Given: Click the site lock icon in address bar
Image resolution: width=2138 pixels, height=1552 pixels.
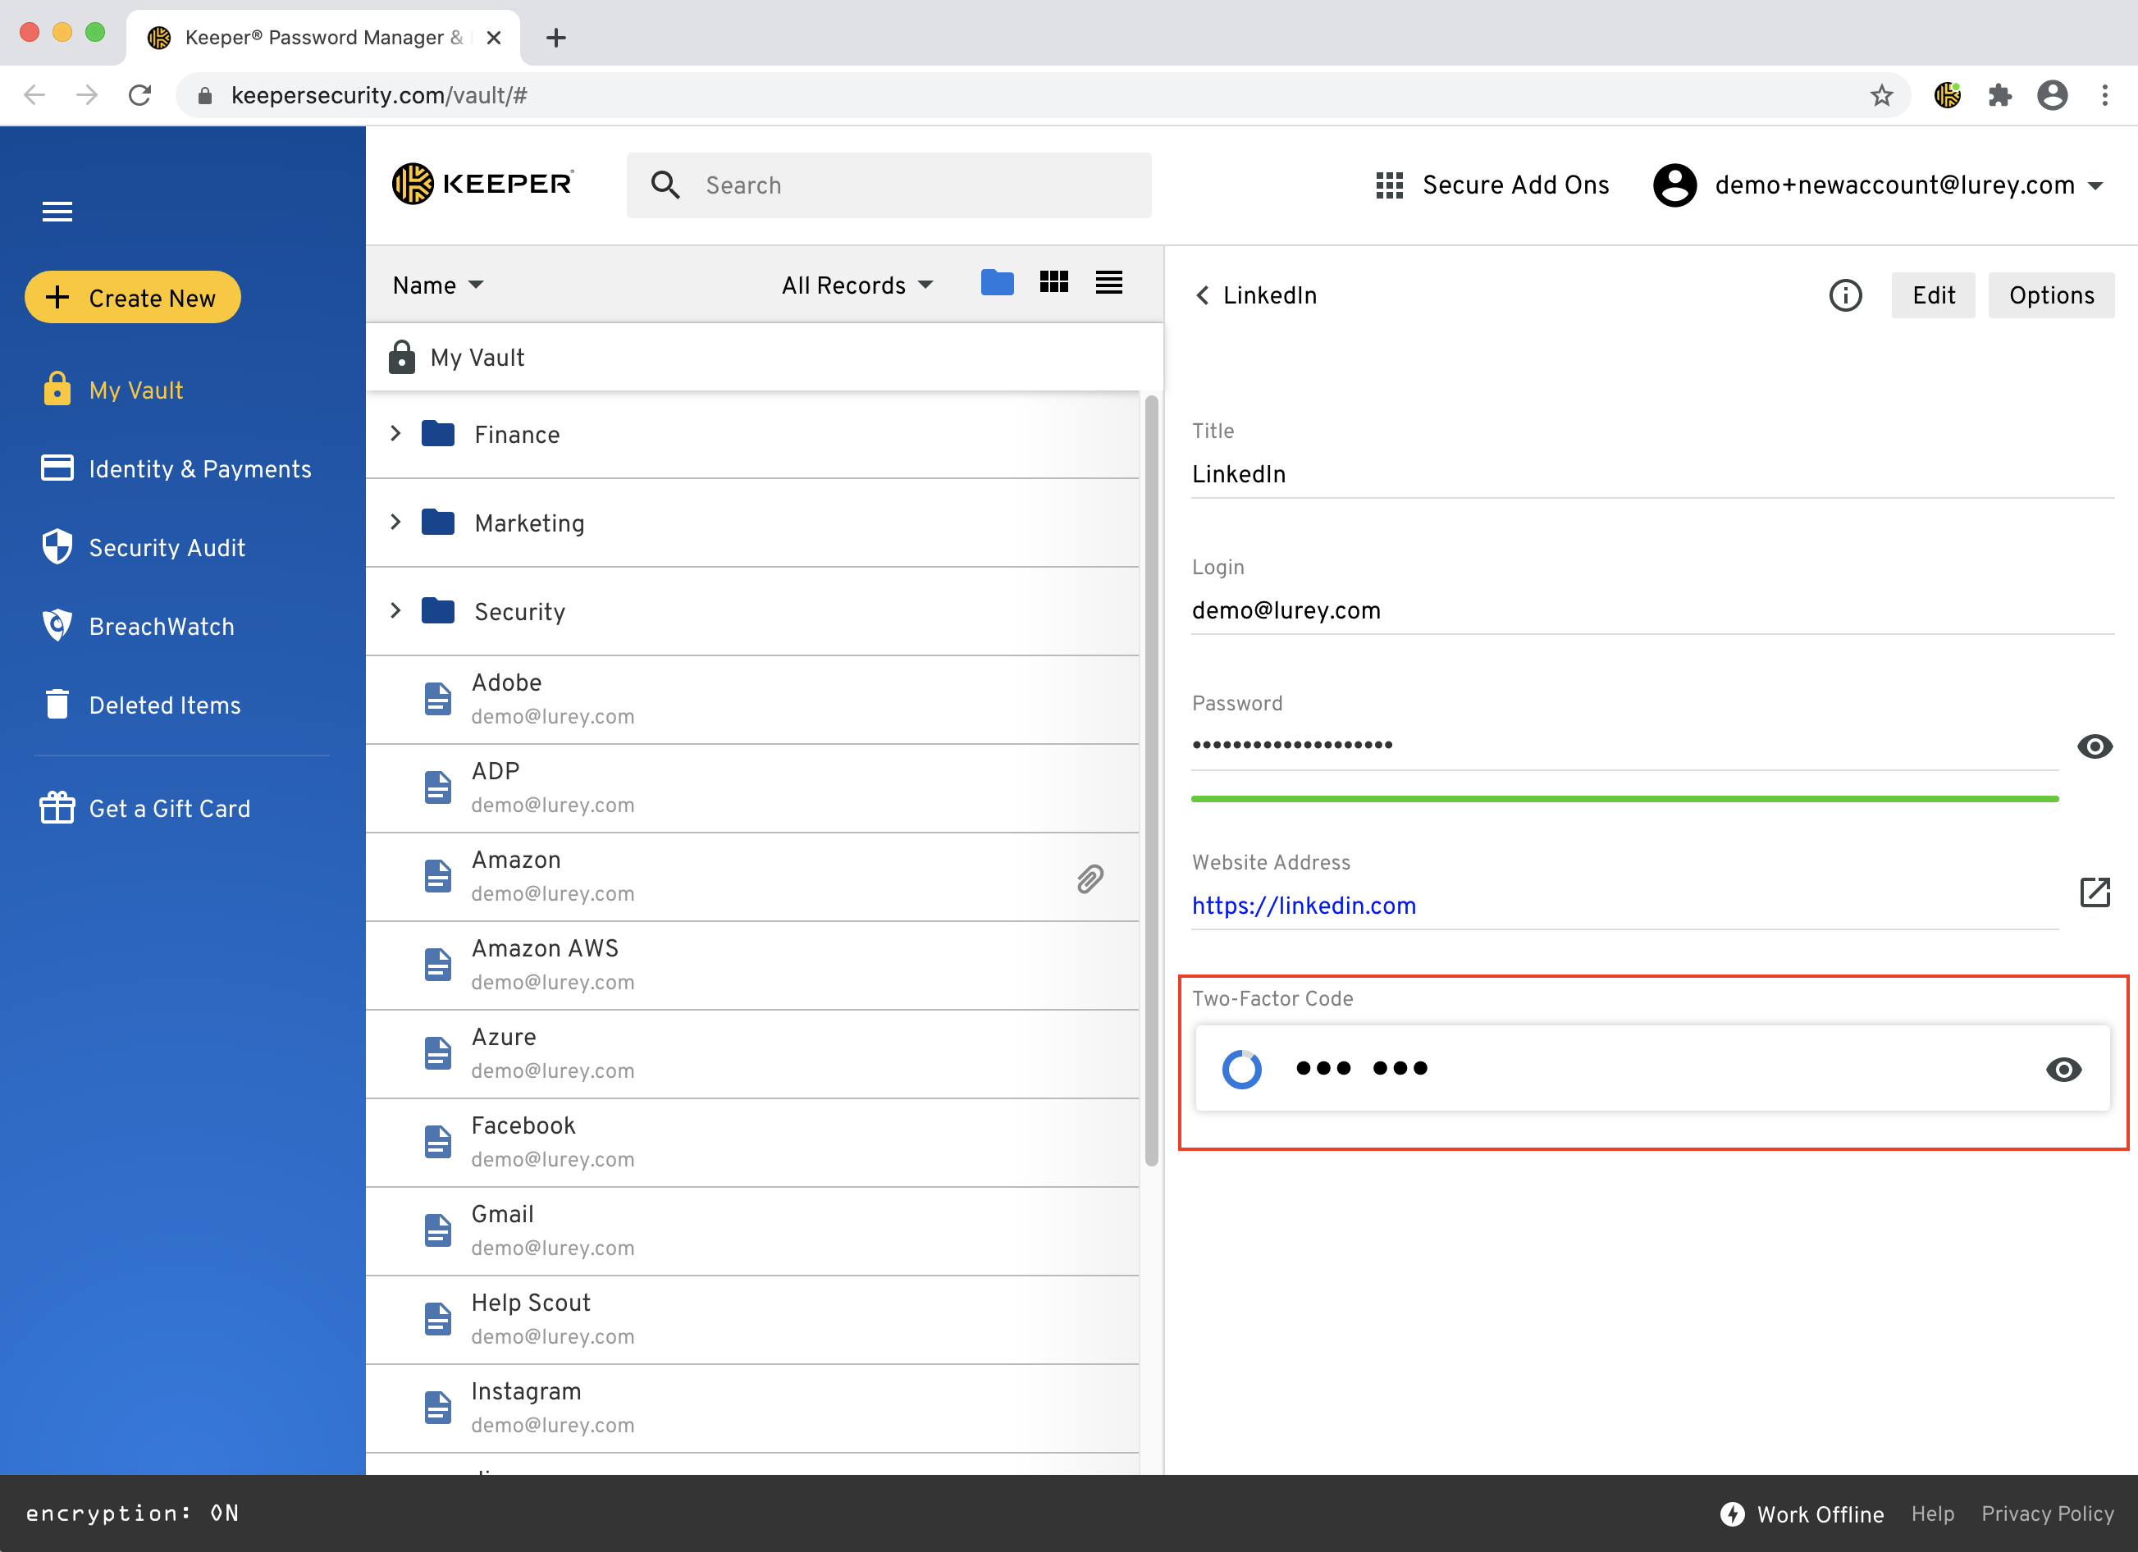Looking at the screenshot, I should tap(204, 95).
